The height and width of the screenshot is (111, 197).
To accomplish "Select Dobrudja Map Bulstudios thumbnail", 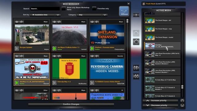I will (70, 69).
